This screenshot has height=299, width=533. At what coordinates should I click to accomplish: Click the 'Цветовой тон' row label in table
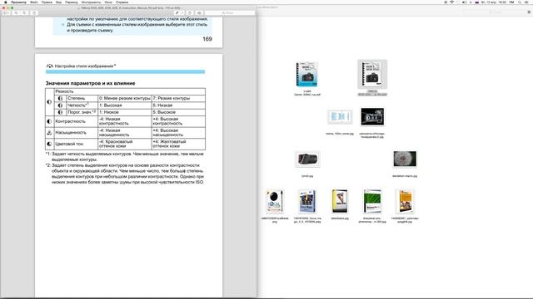click(69, 144)
